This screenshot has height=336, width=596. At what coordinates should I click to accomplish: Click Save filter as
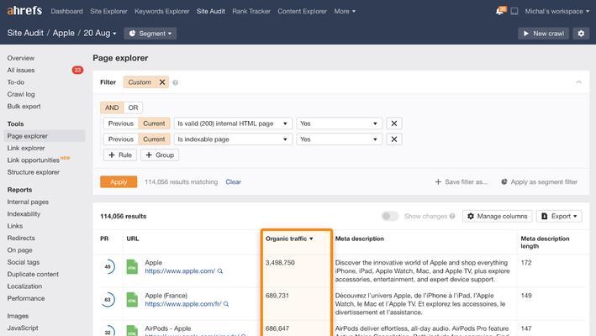tap(461, 181)
